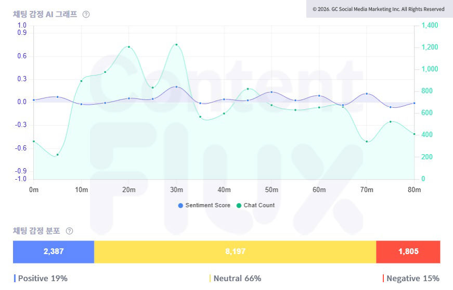The width and height of the screenshot is (453, 290).
Task: Select lowest Chat Count point at 5m
Action: click(x=57, y=155)
